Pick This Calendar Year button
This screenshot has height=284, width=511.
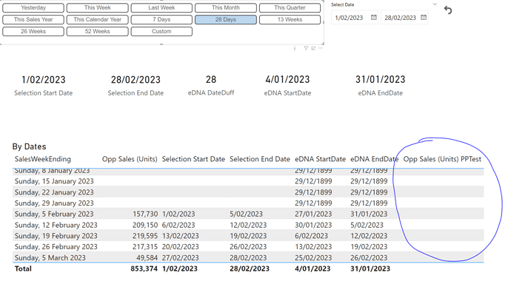point(98,19)
